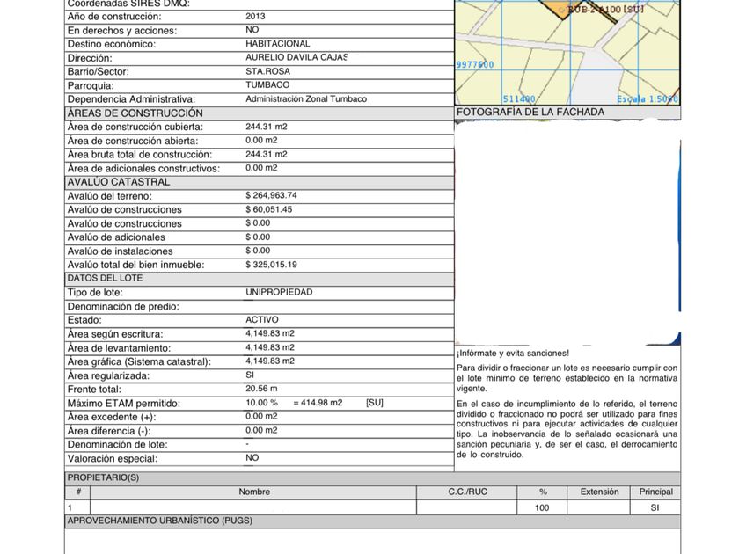
Task: Click the ACTIVO estado value
Action: 261,320
